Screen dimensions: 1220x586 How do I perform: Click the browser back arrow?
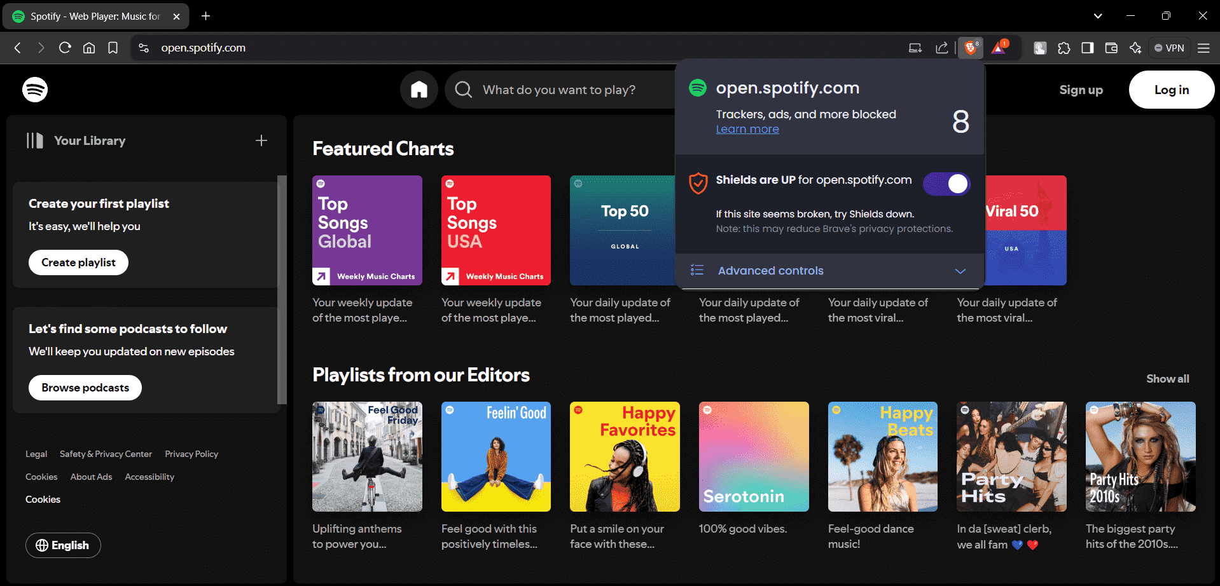tap(18, 48)
